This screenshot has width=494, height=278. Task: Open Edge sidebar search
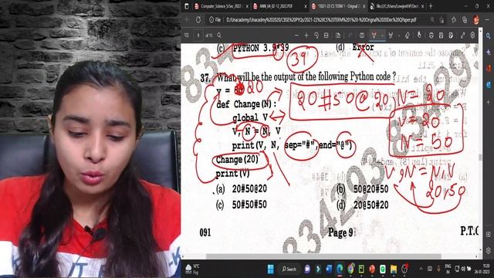[x=489, y=36]
